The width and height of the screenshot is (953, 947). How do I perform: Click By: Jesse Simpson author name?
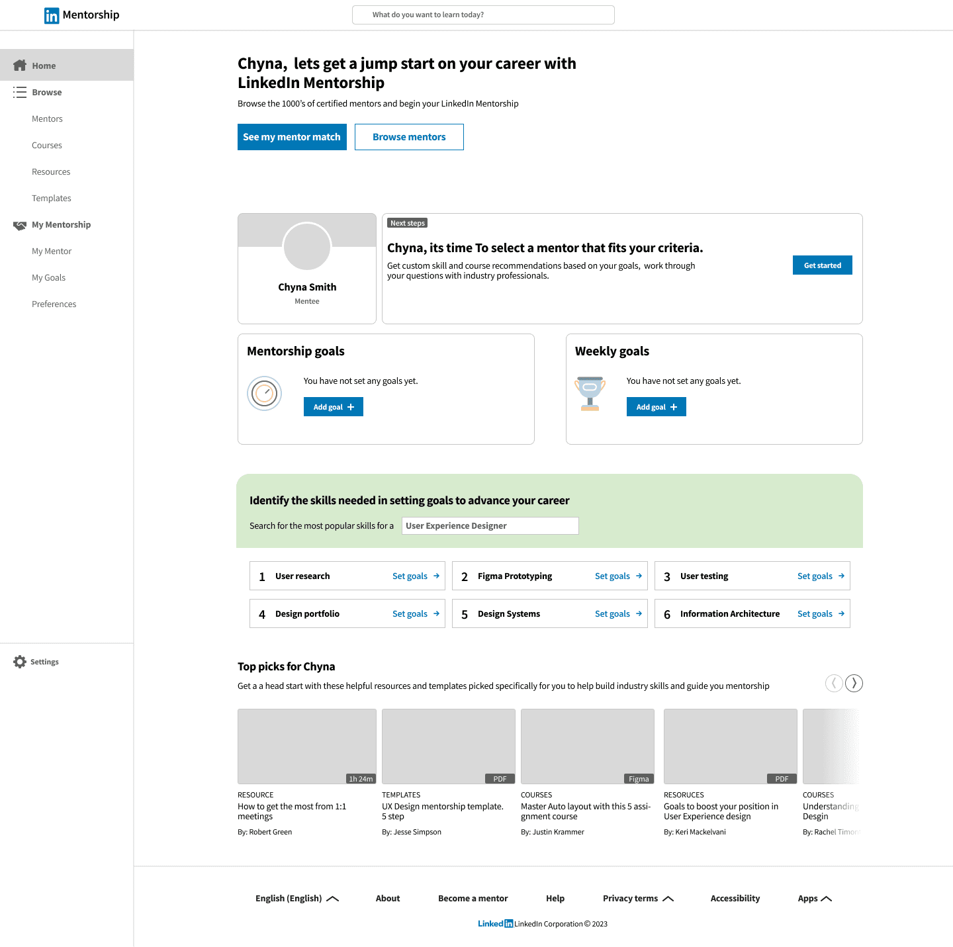(x=412, y=832)
